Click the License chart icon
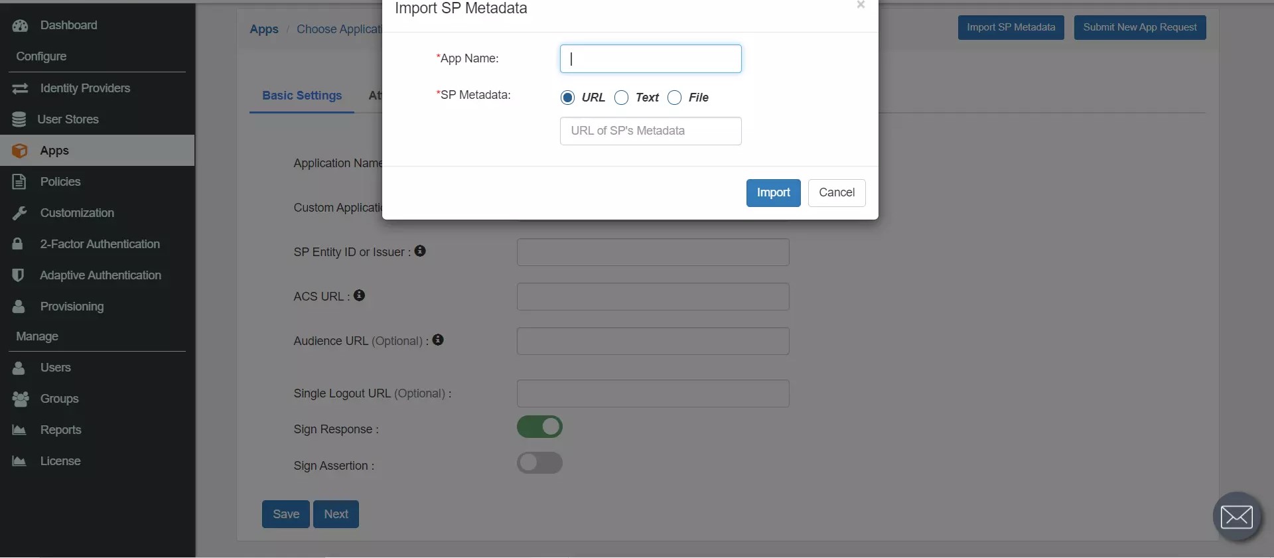This screenshot has height=558, width=1274. (x=19, y=461)
